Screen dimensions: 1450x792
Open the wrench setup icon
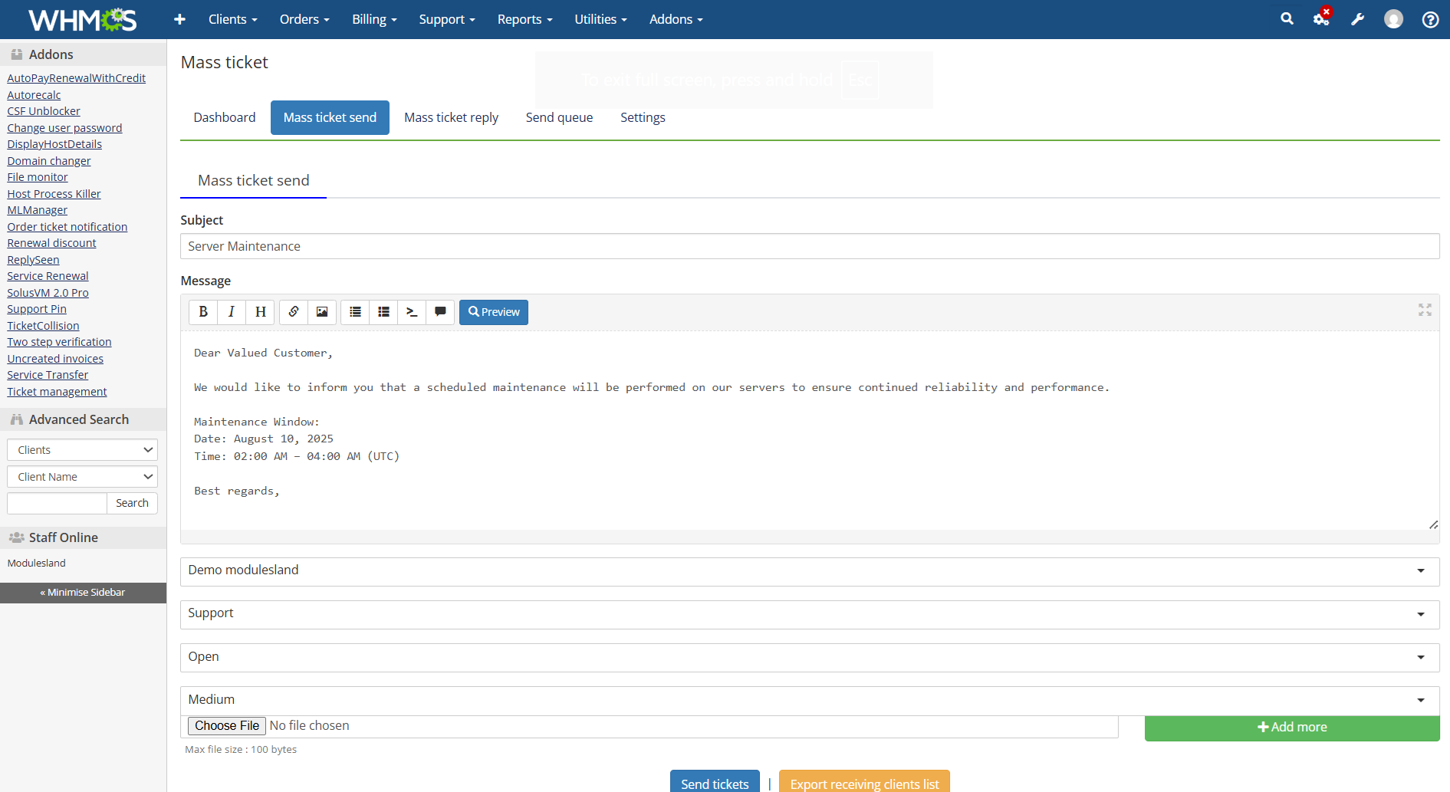pos(1357,19)
